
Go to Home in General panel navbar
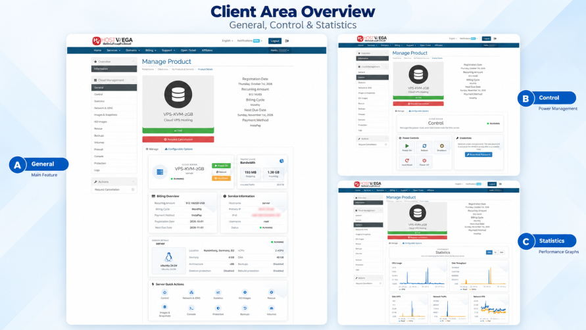pyautogui.click(x=97, y=50)
